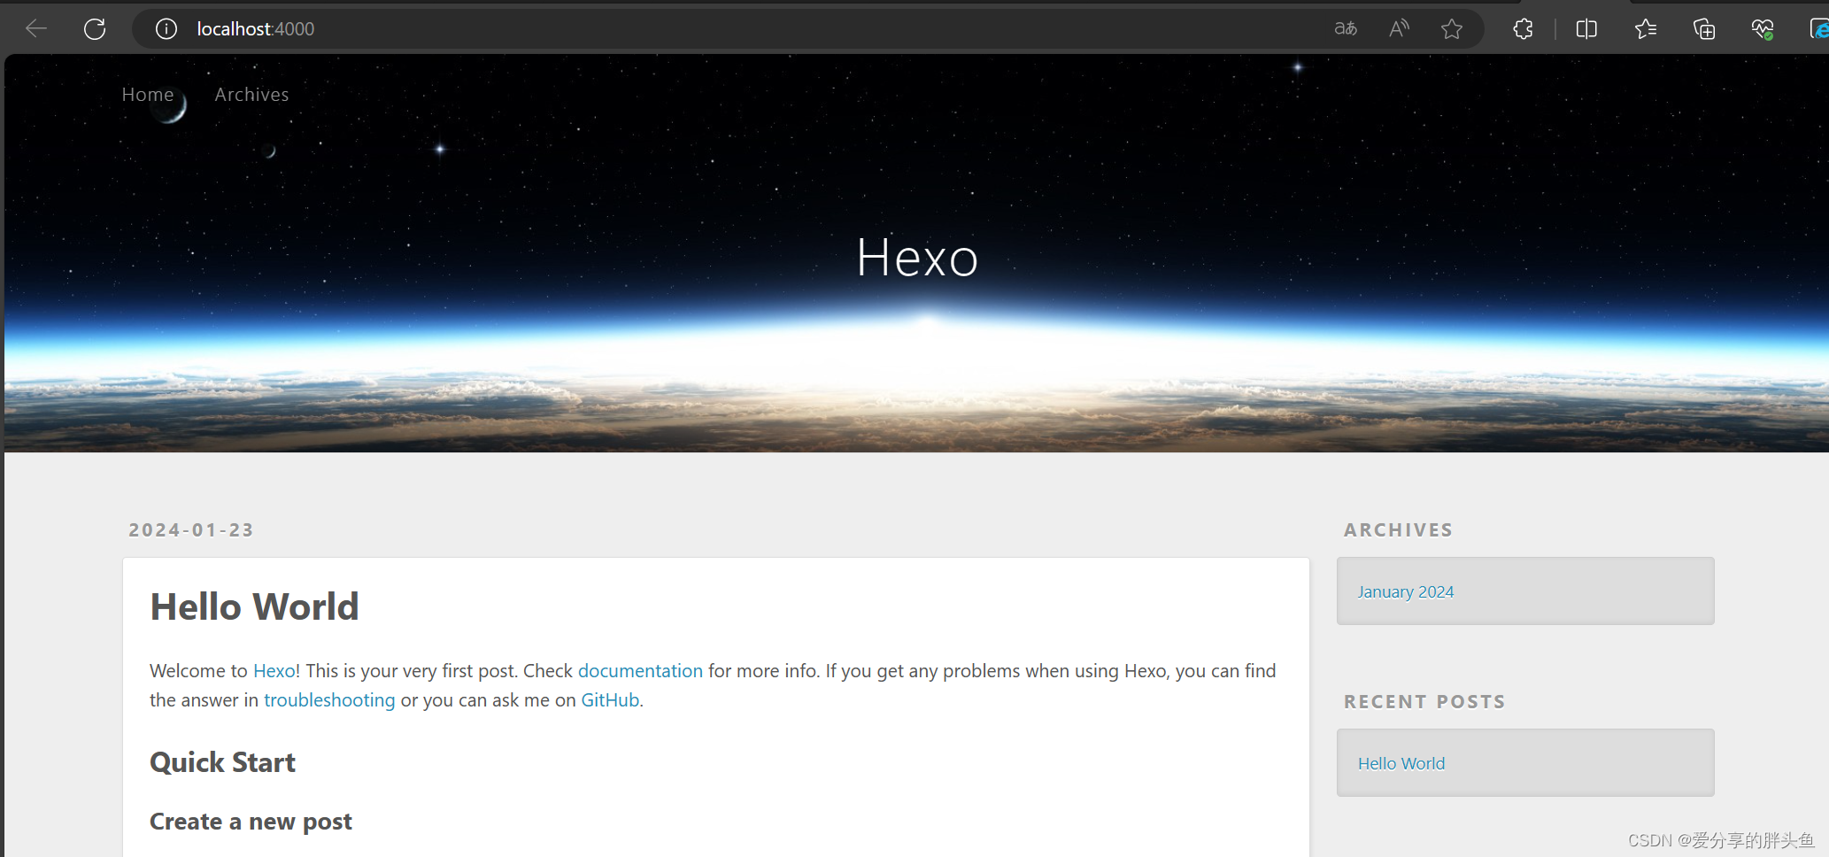
Task: Open the Favorites list icon
Action: point(1646,29)
